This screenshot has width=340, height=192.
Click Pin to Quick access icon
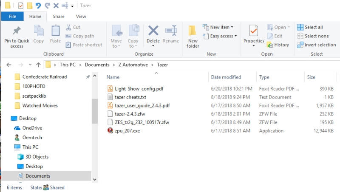(17, 31)
